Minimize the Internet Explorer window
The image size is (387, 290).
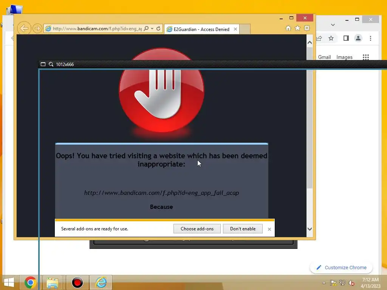[281, 18]
